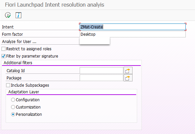Screen dimensions: 195x134
Task: Enable Restrict to assigned roles checkbox
Action: (4, 49)
